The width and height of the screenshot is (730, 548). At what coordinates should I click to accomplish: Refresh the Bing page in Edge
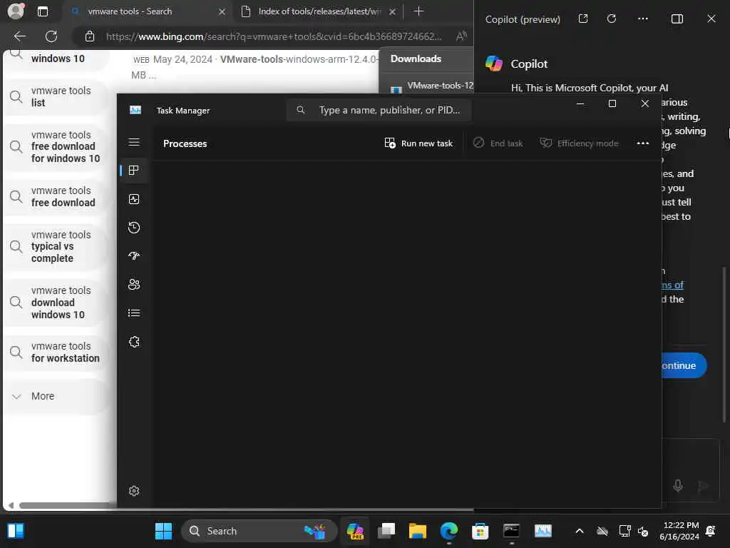(51, 36)
